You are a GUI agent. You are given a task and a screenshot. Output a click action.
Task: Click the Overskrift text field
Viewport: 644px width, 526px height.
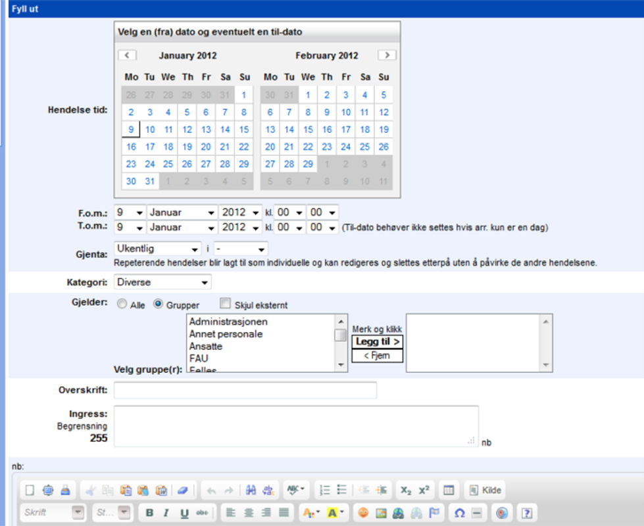click(x=245, y=390)
